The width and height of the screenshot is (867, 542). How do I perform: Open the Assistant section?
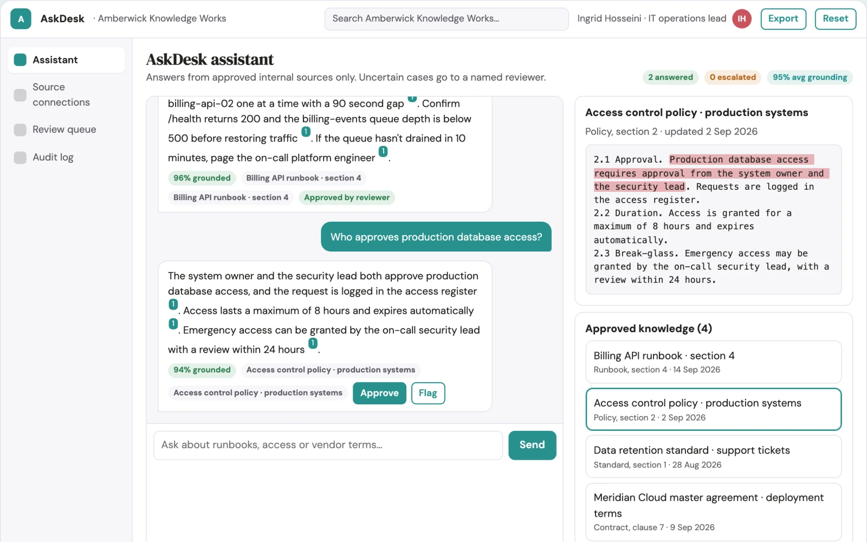click(66, 60)
